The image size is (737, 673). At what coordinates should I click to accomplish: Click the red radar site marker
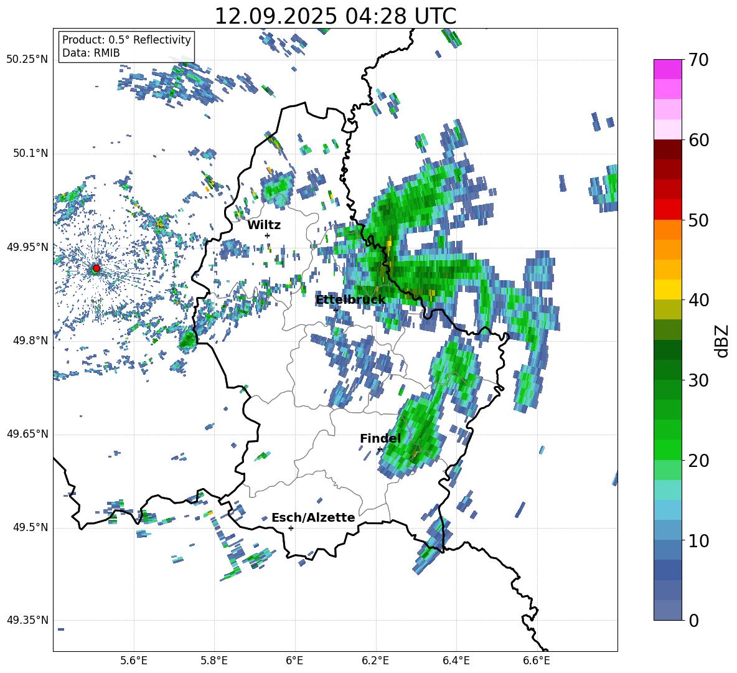pyautogui.click(x=96, y=268)
